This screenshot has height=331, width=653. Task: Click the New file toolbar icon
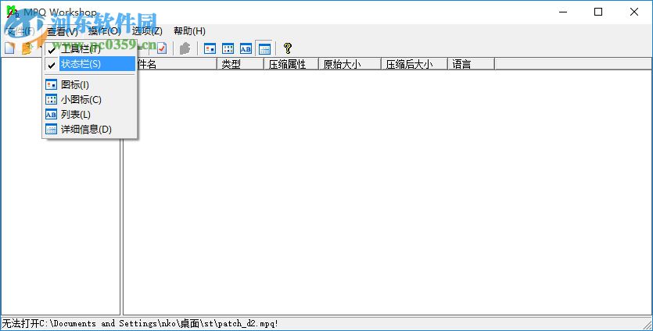click(x=9, y=48)
